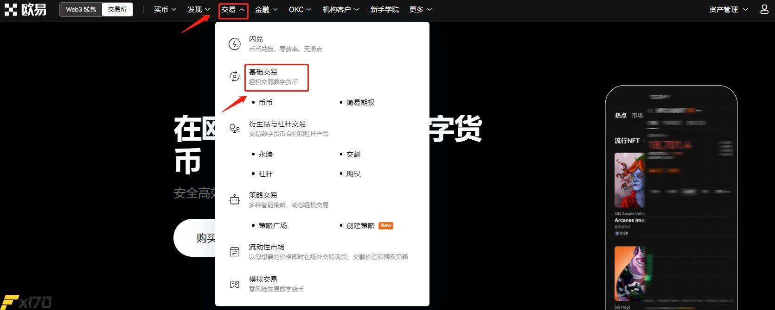
Task: Open the 币币 trading link
Action: [265, 102]
